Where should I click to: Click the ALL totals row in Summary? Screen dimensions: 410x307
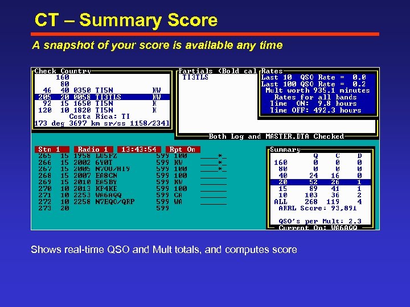(320, 201)
